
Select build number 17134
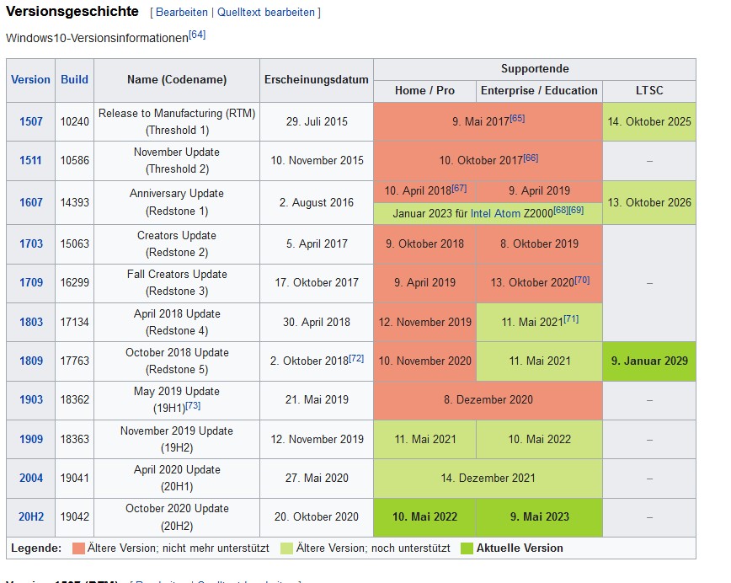point(75,323)
